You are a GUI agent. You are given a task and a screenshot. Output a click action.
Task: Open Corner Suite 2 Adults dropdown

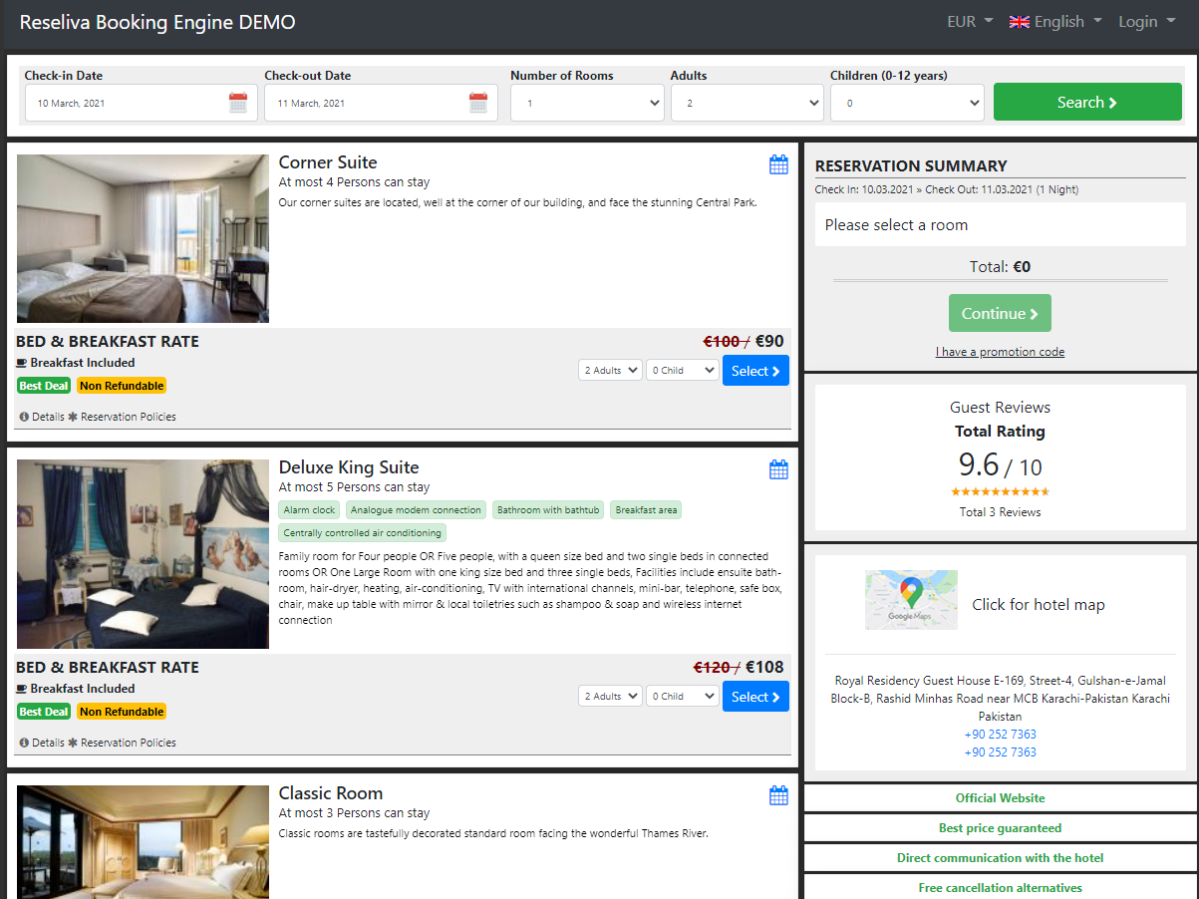(610, 371)
